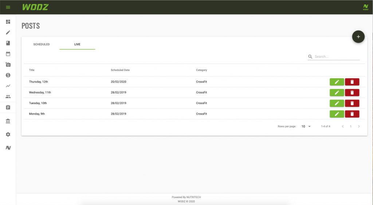Open the bank building sidebar icon
Image resolution: width=373 pixels, height=205 pixels.
tap(8, 121)
